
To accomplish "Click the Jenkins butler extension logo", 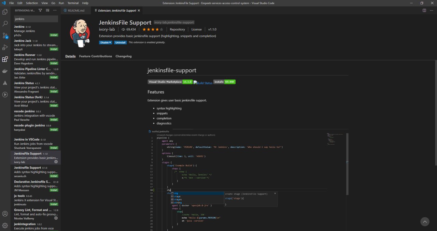I will (80, 33).
